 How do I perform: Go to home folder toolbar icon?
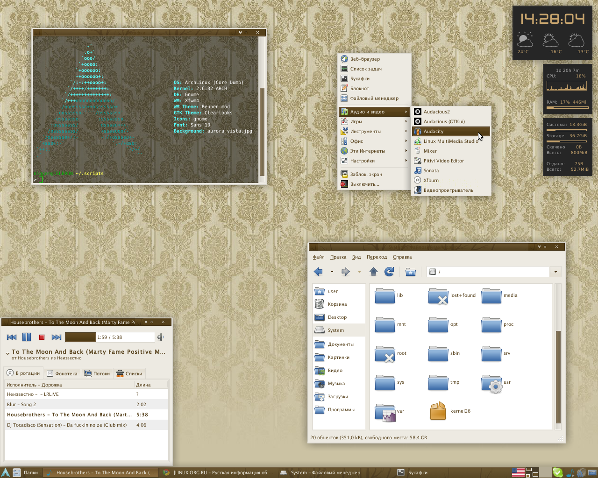click(x=411, y=272)
